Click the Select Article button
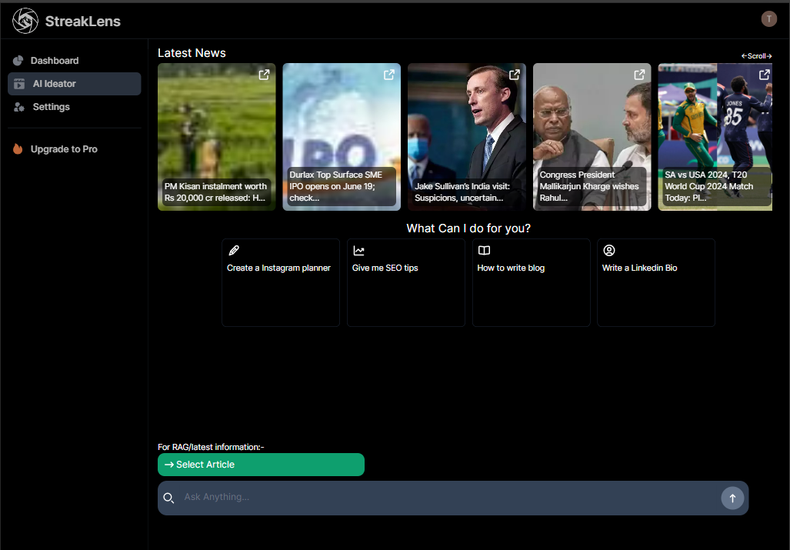Viewport: 790px width, 550px height. click(261, 465)
